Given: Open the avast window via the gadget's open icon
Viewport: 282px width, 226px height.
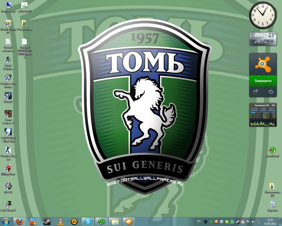Looking at the screenshot, I should coord(255,92).
